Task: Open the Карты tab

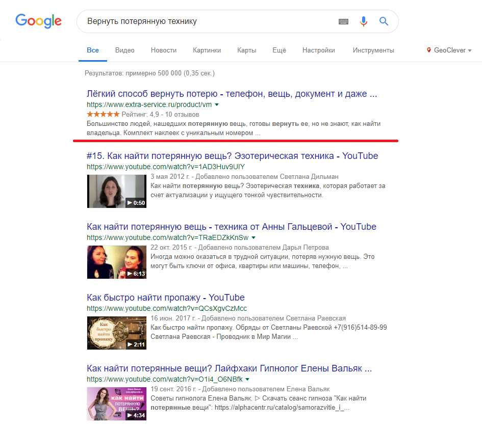Action: [x=246, y=50]
